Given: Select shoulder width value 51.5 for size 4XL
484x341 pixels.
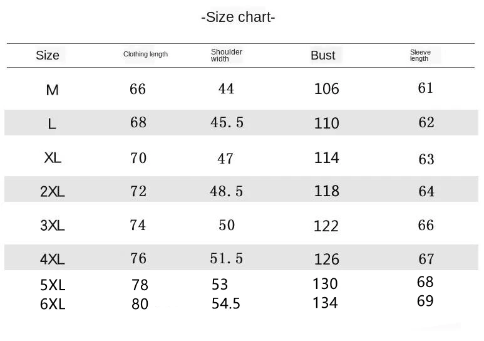Looking at the screenshot, I should click(226, 258).
